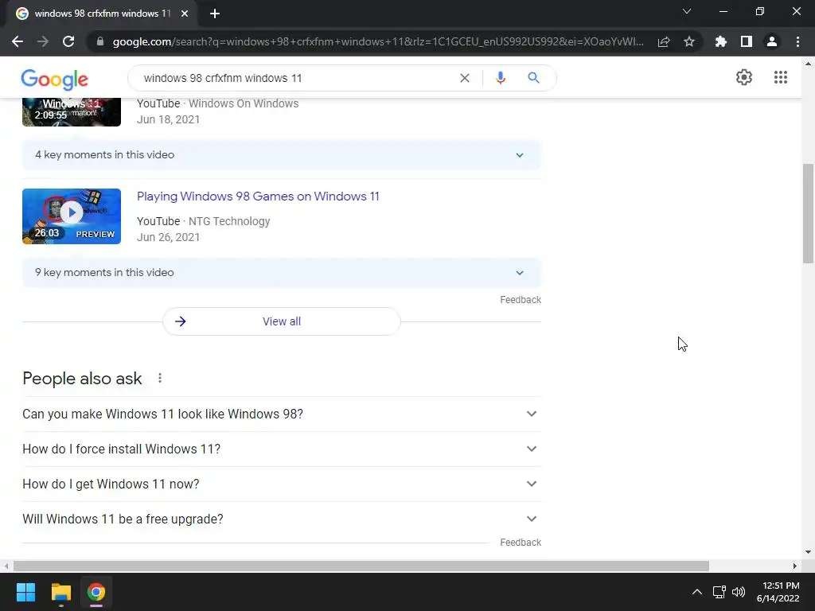The image size is (815, 611).
Task: Toggle the Chrome side panel icon
Action: pos(747,41)
